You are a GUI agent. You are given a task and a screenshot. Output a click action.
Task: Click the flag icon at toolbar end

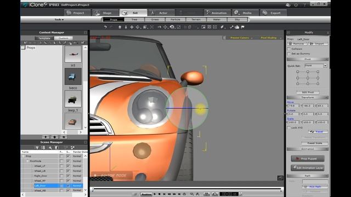point(242,27)
